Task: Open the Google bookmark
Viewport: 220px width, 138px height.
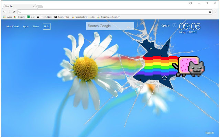Action: 19,17
